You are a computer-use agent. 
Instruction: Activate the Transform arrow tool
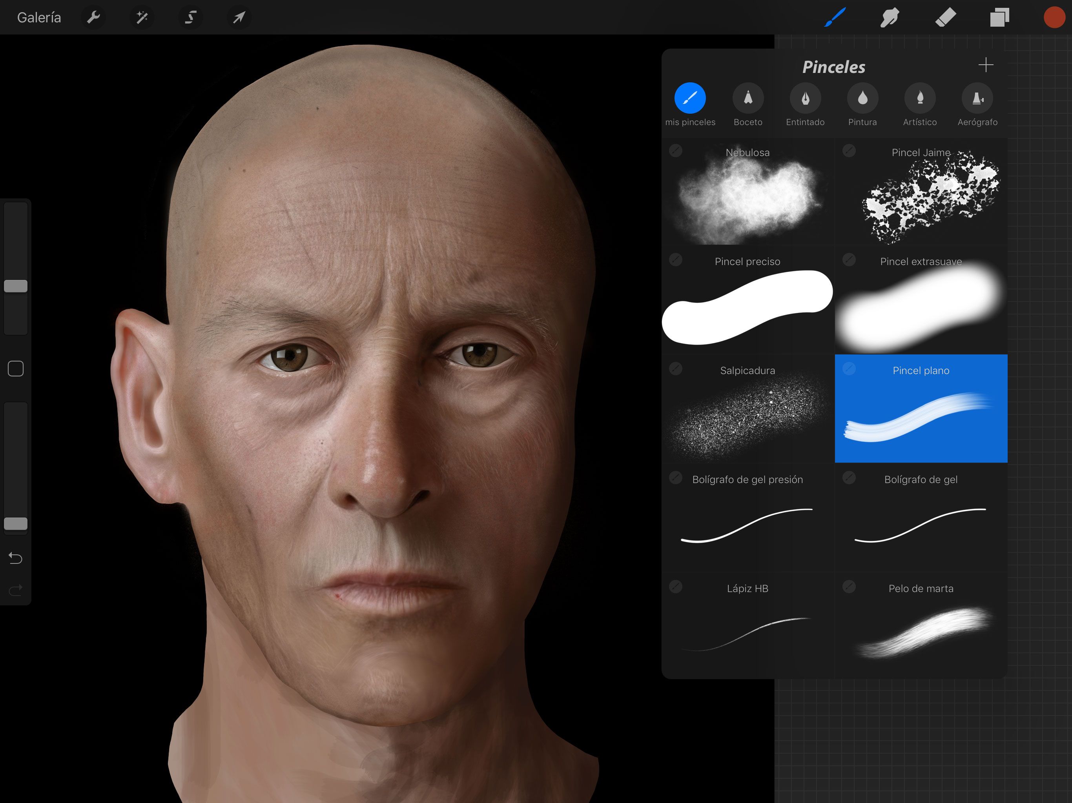239,17
